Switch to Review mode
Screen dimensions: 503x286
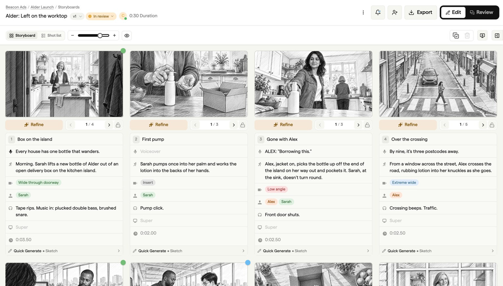481,12
